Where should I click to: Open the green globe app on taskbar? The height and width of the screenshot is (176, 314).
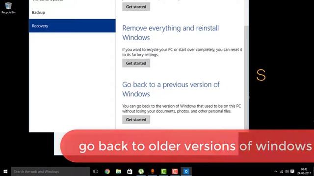[x=141, y=172]
